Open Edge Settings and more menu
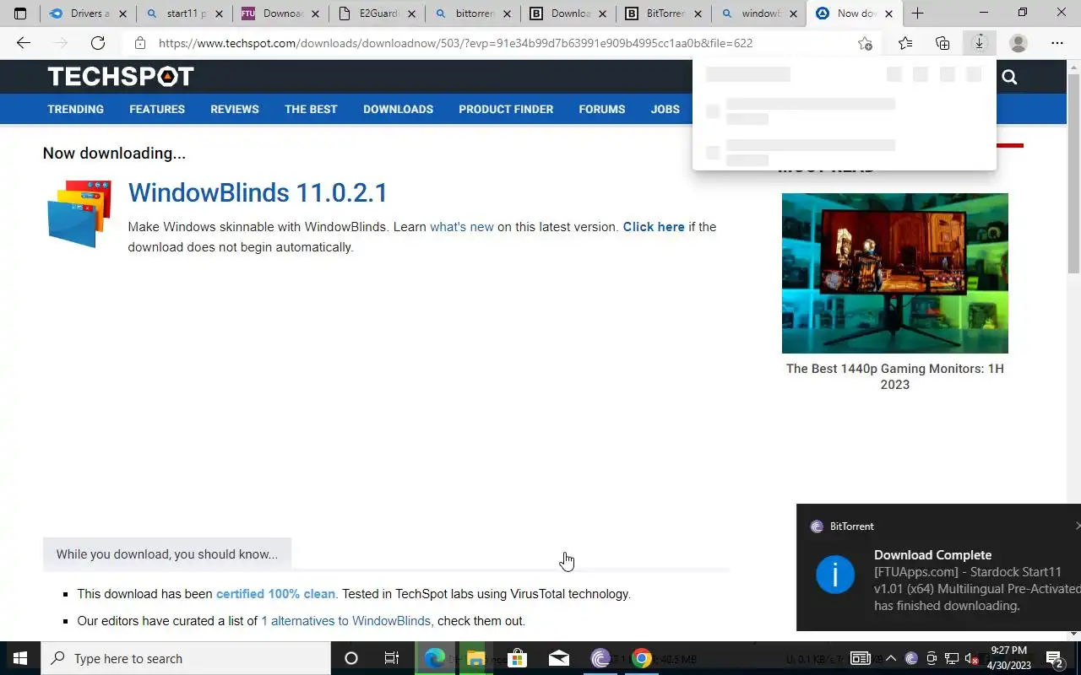1081x675 pixels. (x=1057, y=43)
